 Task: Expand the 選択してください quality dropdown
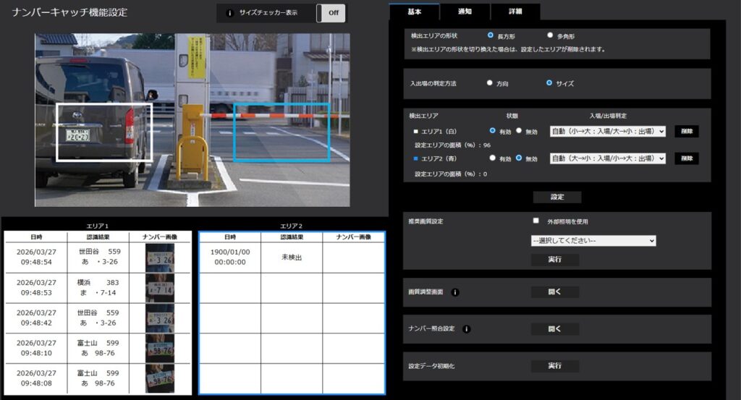pos(593,240)
